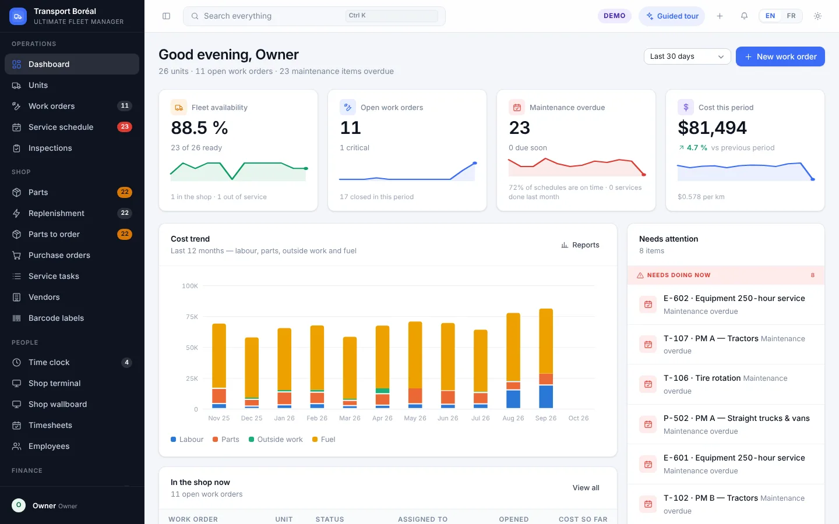839x524 pixels.
Task: Click the Cost this period dollar icon
Action: click(x=686, y=107)
